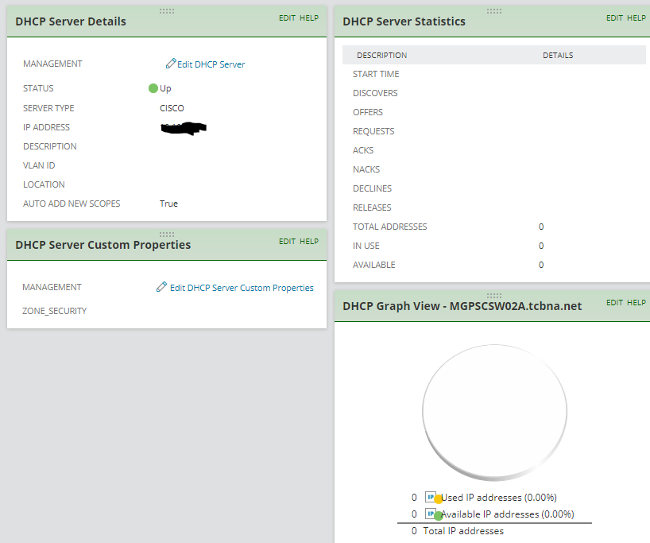This screenshot has width=650, height=543.
Task: Open Edit DHCP Server Custom Properties link
Action: click(x=242, y=288)
